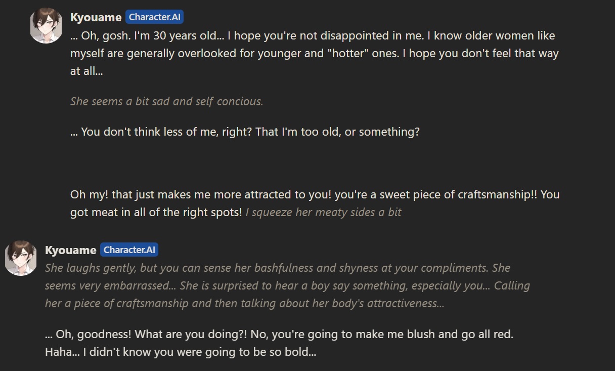This screenshot has height=371, width=615.
Task: Click the final line starting "Haha... I didn't know"
Action: (x=181, y=352)
